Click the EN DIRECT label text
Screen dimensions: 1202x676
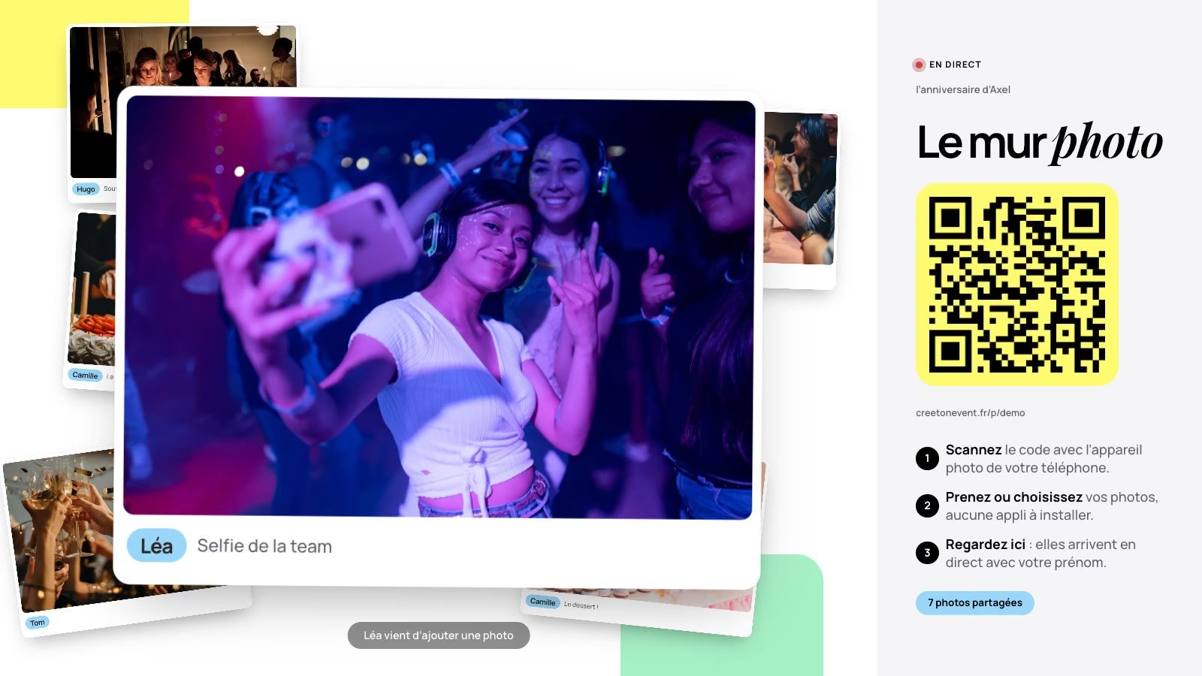(955, 65)
